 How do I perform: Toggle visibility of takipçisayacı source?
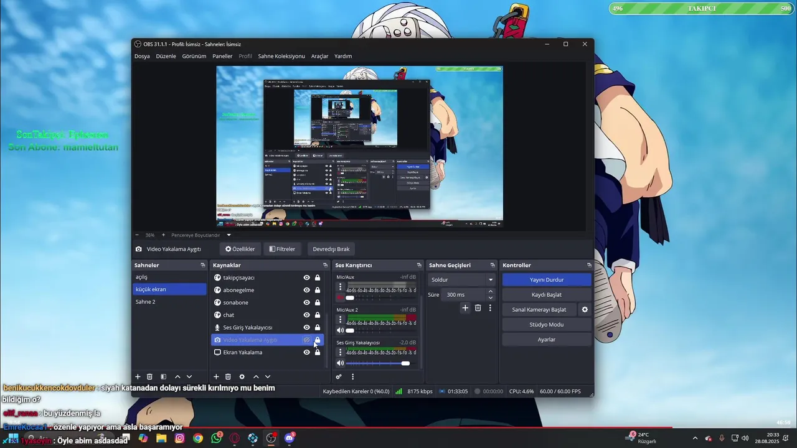click(306, 278)
